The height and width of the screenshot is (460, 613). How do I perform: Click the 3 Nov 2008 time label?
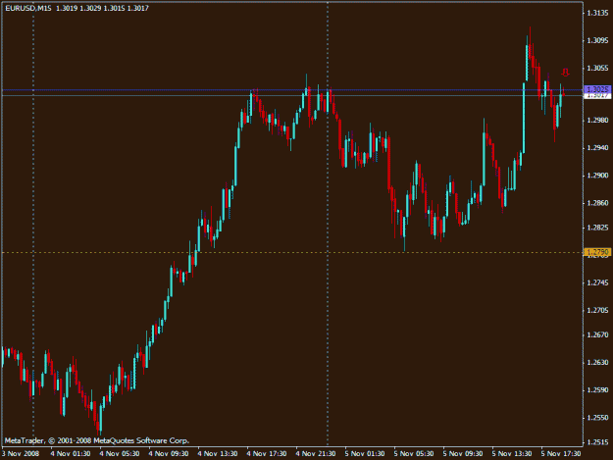click(21, 454)
